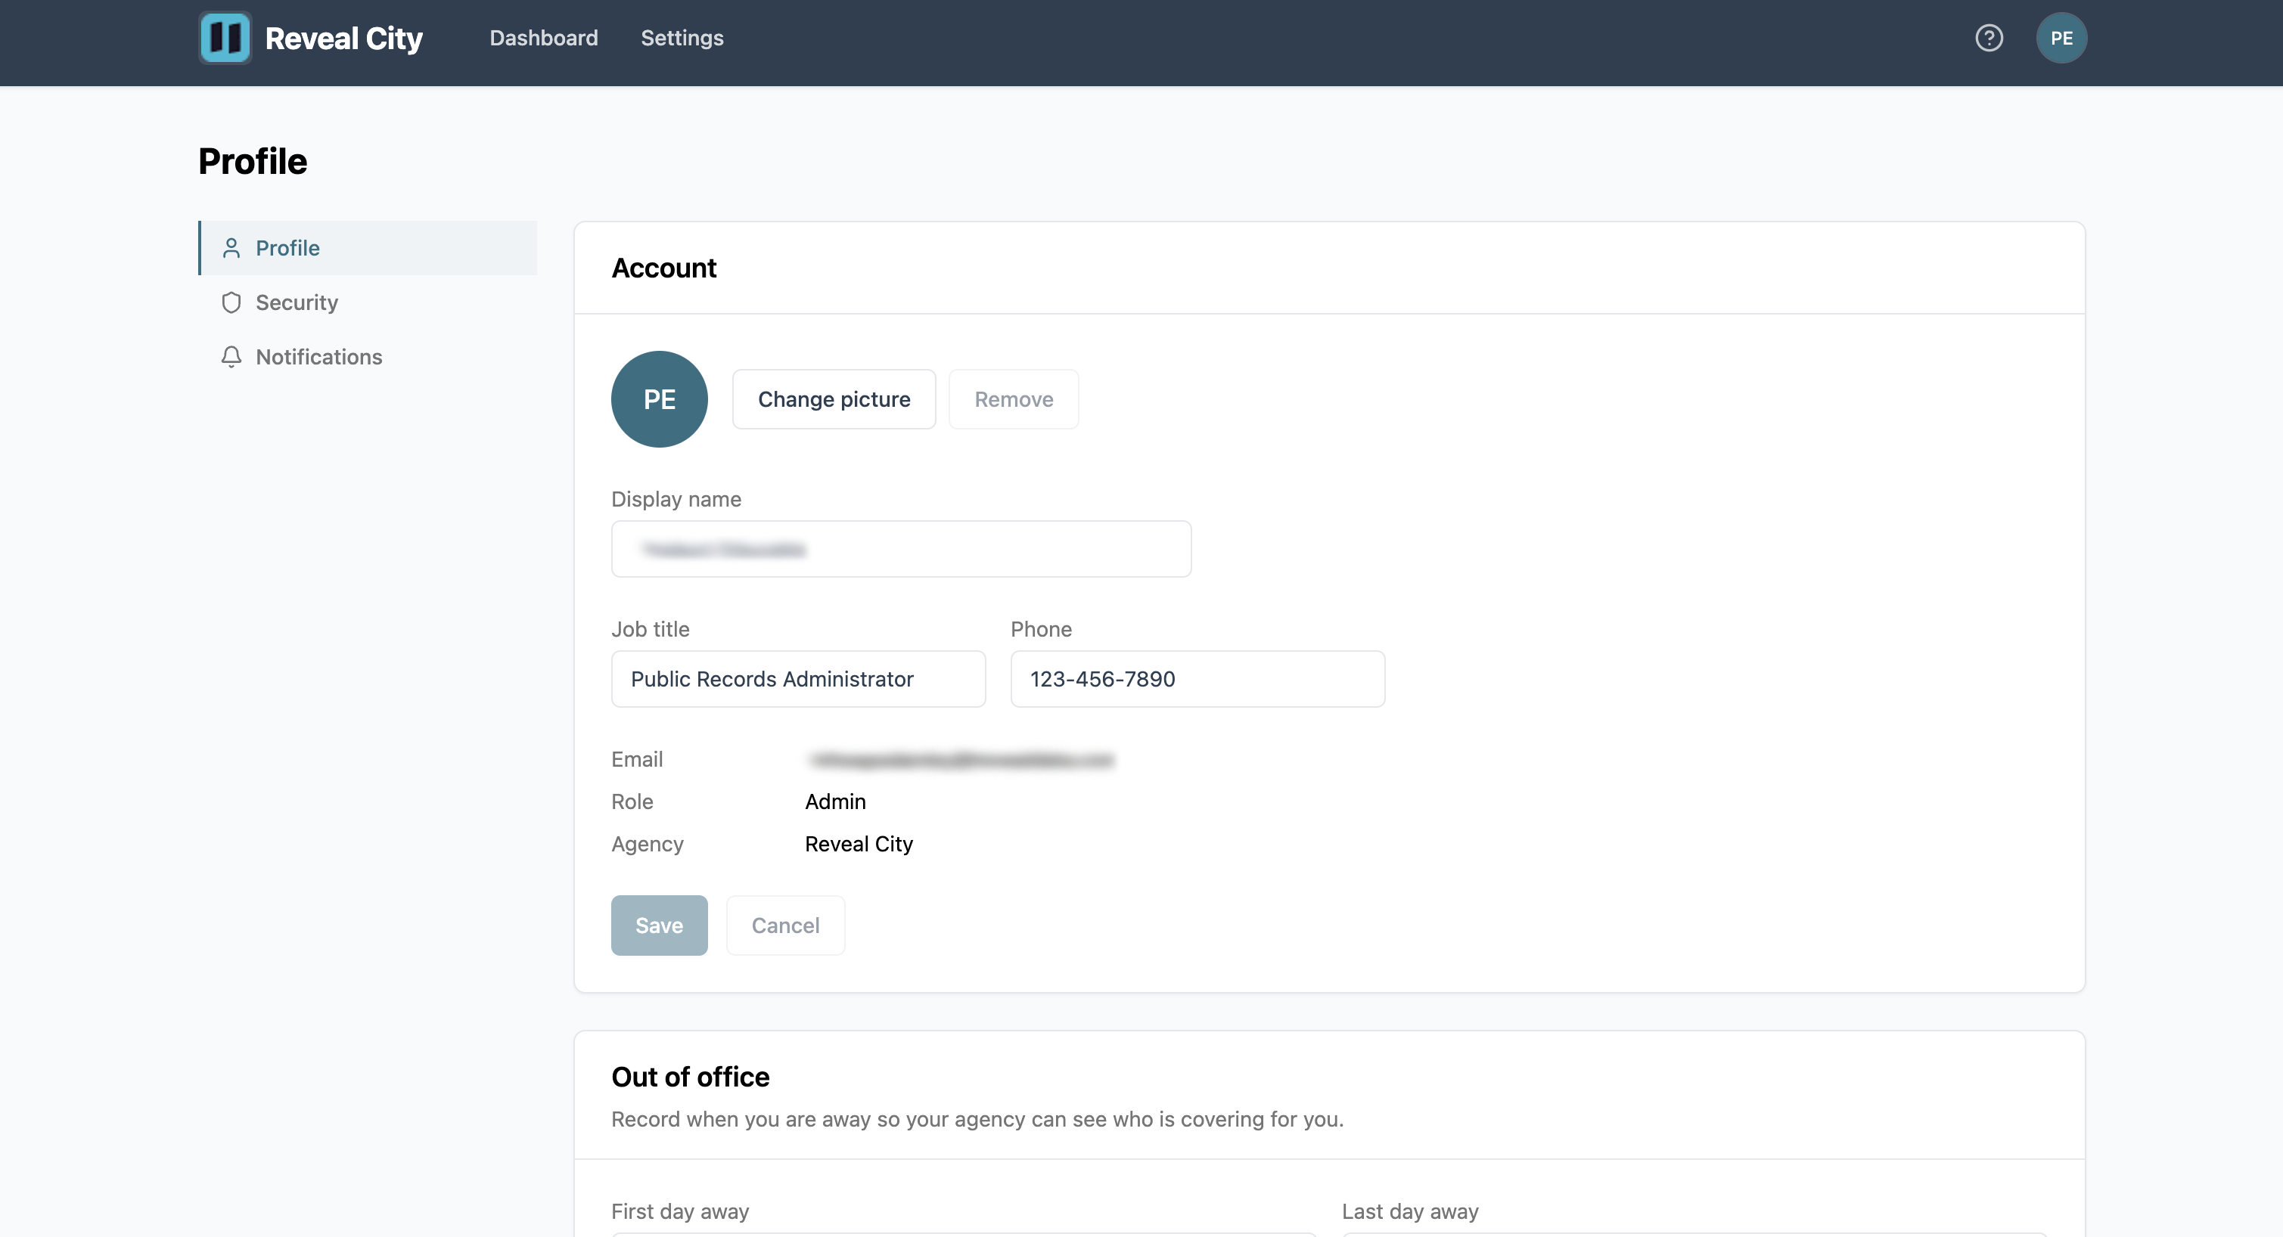
Task: Click the Phone number field
Action: pos(1198,679)
